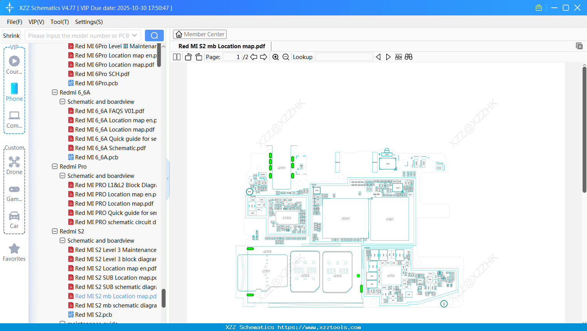Click the Member Center button
Viewport: 587px width, 331px height.
pyautogui.click(x=200, y=34)
